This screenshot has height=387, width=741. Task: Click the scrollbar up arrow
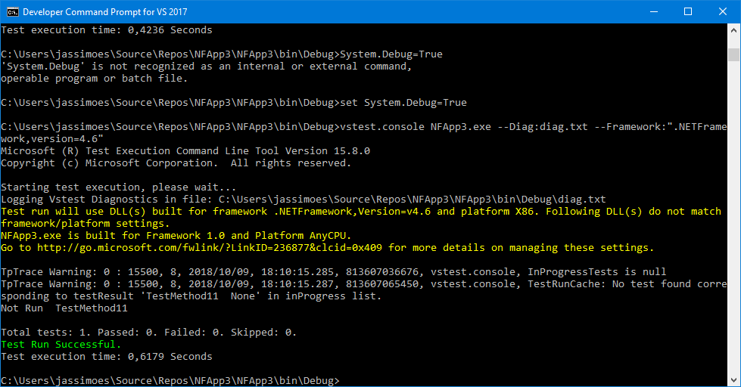(733, 30)
